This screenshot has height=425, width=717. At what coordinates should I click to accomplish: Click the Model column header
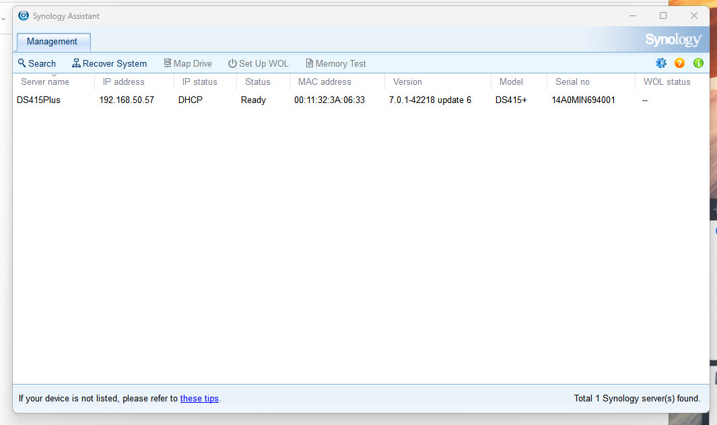pyautogui.click(x=519, y=81)
